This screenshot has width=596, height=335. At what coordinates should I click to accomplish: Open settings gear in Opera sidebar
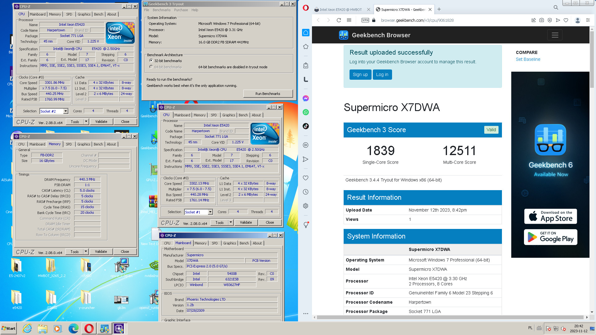coord(306,206)
